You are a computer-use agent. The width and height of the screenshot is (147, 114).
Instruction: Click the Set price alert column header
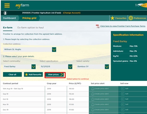click(x=97, y=84)
